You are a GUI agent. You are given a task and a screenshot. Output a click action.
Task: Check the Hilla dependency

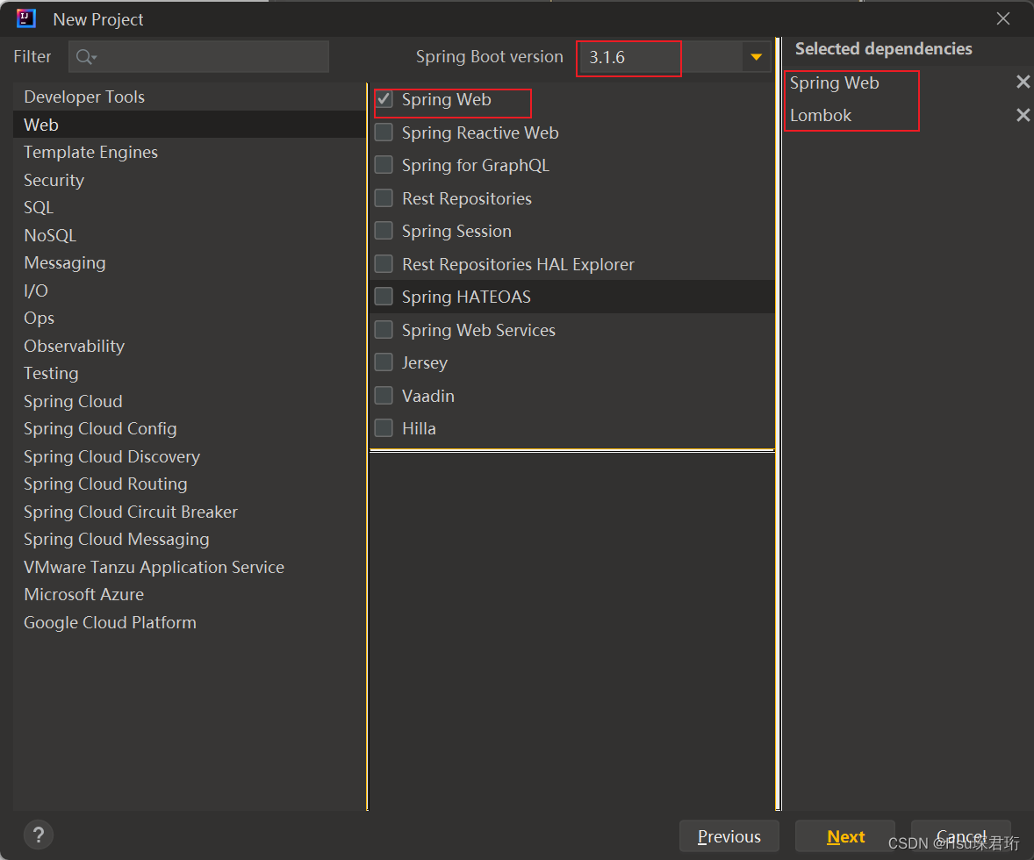point(384,428)
